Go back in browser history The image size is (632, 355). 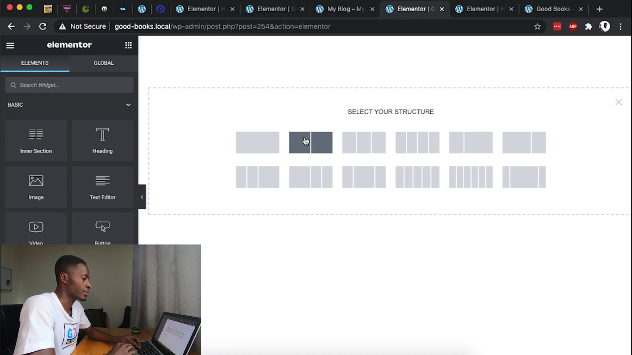11,26
